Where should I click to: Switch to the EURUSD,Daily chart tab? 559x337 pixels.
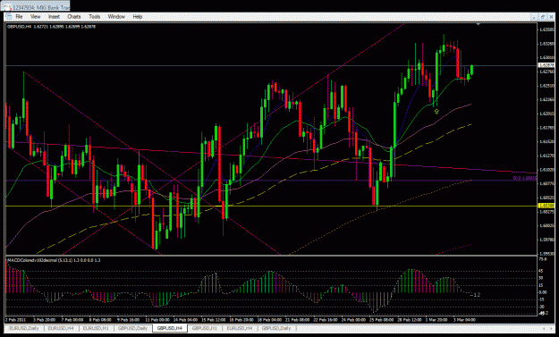pyautogui.click(x=24, y=328)
